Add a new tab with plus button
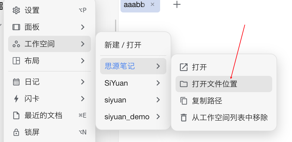Screen dimensions: 292x142 pos(177,4)
